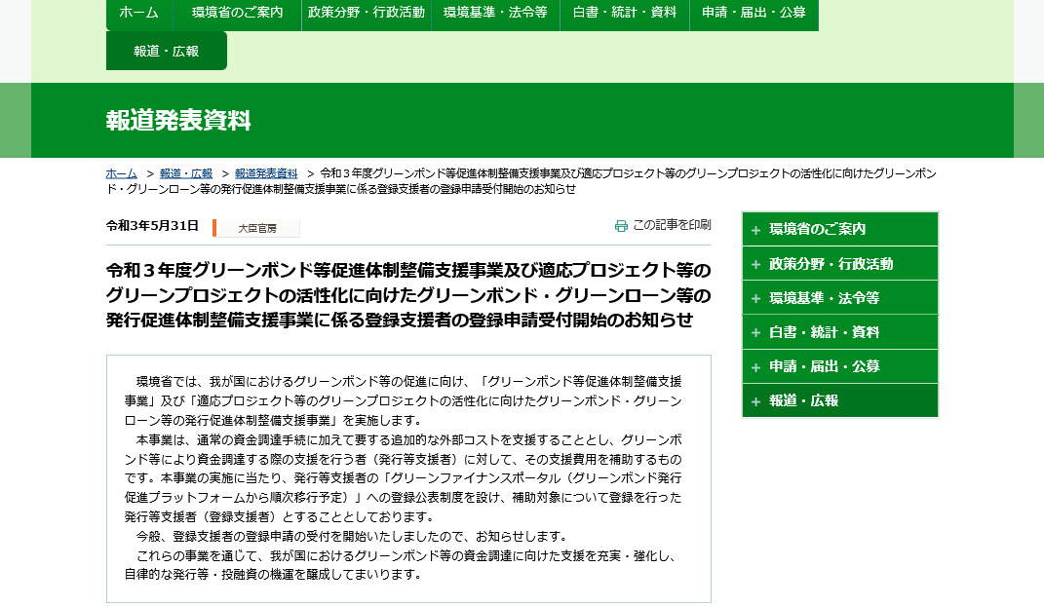
Task: Follow the 報道・広報 breadcrumb link
Action: tap(183, 173)
